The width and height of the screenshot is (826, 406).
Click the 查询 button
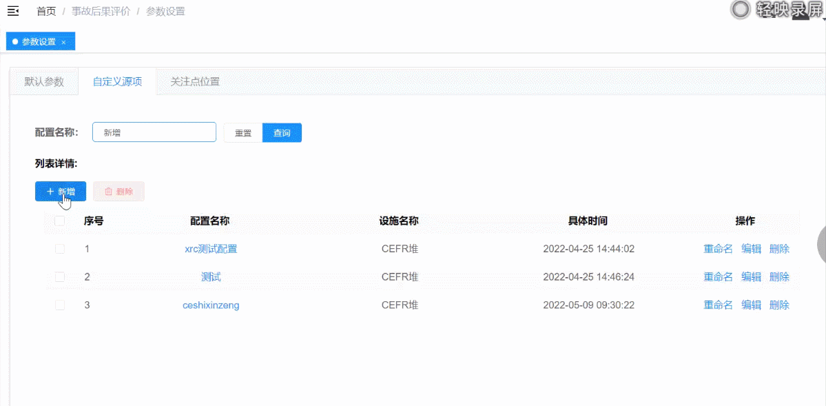pos(282,133)
